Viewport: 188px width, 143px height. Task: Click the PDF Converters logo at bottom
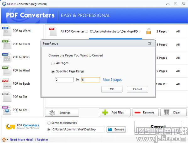click(x=22, y=126)
